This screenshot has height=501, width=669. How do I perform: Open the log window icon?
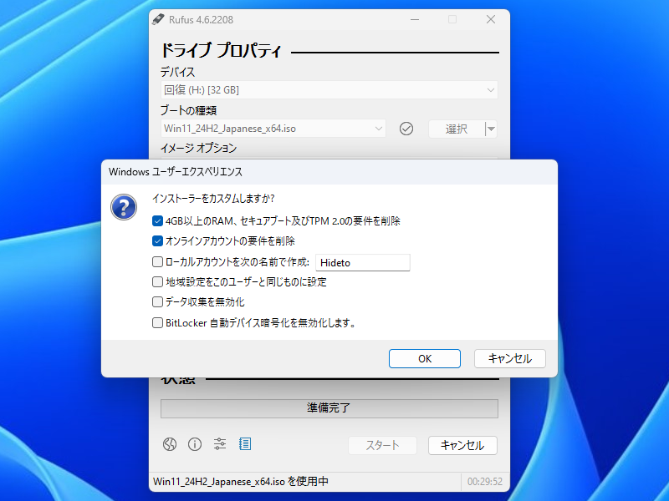245,443
